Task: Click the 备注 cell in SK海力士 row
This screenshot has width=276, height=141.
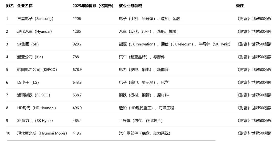Action: pyautogui.click(x=254, y=121)
